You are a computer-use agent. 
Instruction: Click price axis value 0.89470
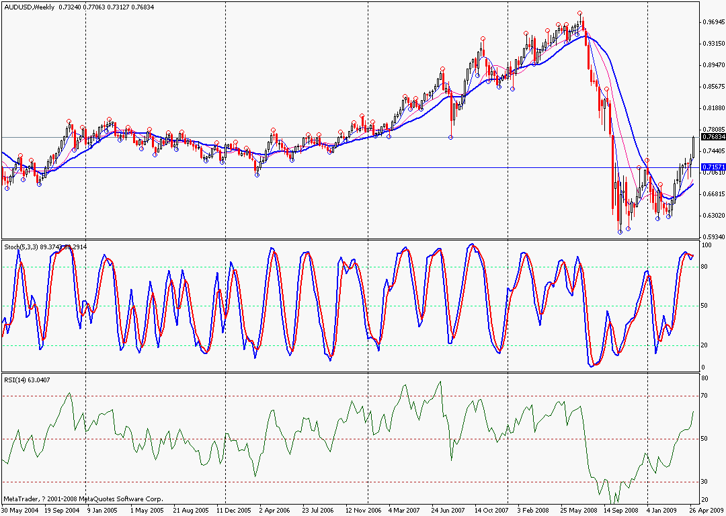[713, 65]
